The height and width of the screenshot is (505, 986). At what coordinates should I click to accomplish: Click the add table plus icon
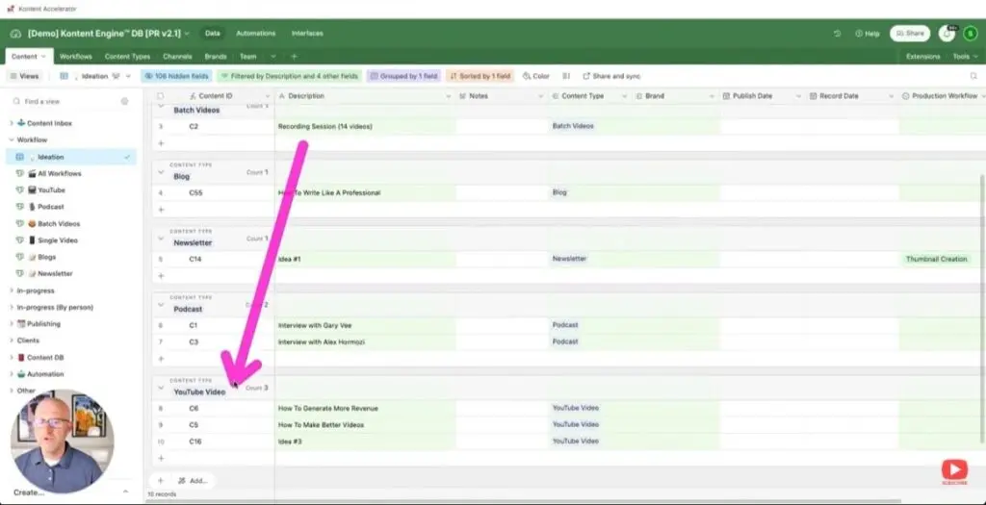click(294, 57)
